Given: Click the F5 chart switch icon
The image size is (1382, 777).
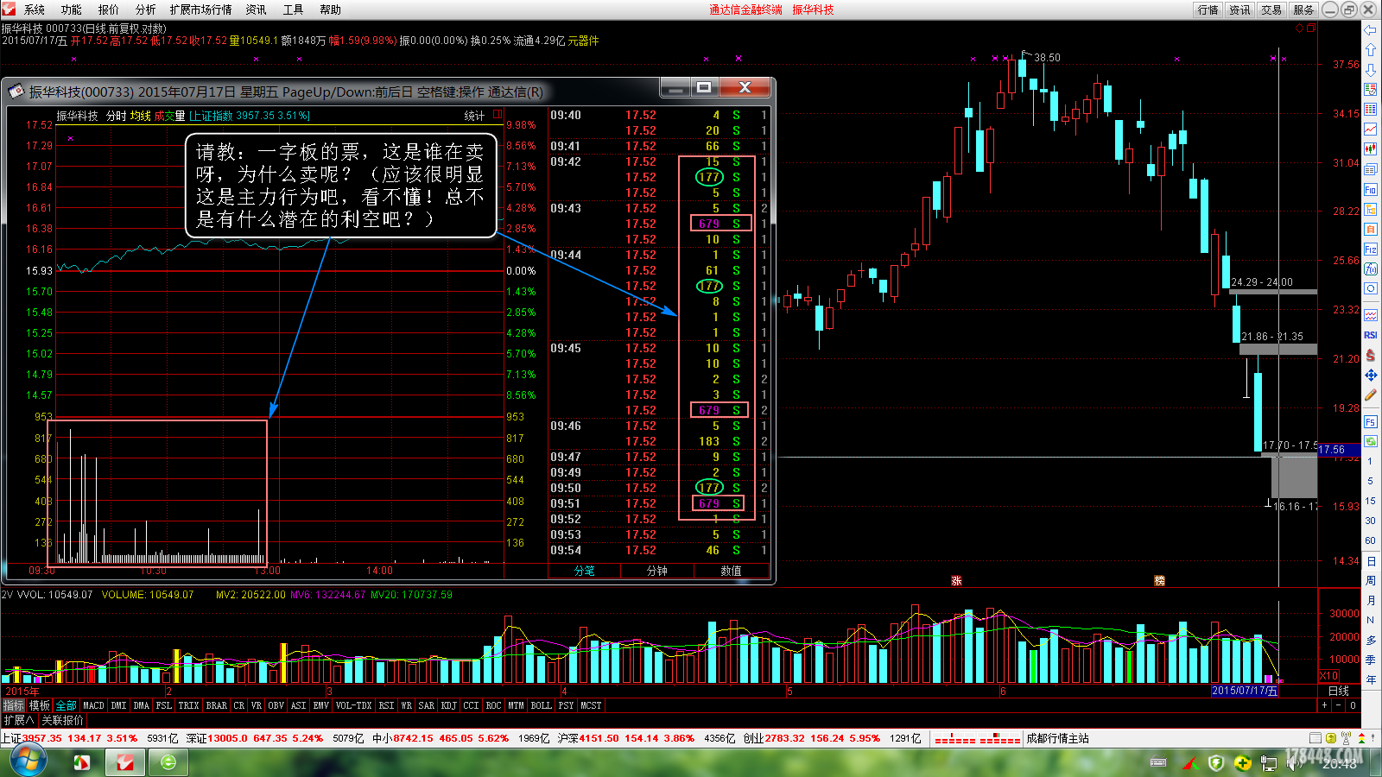Looking at the screenshot, I should click(1371, 421).
